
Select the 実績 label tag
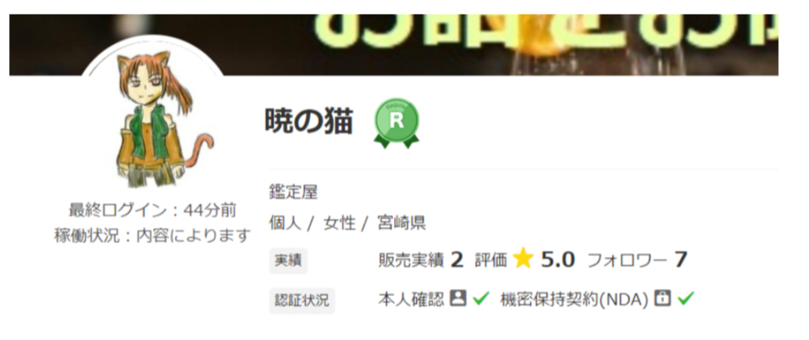288,260
